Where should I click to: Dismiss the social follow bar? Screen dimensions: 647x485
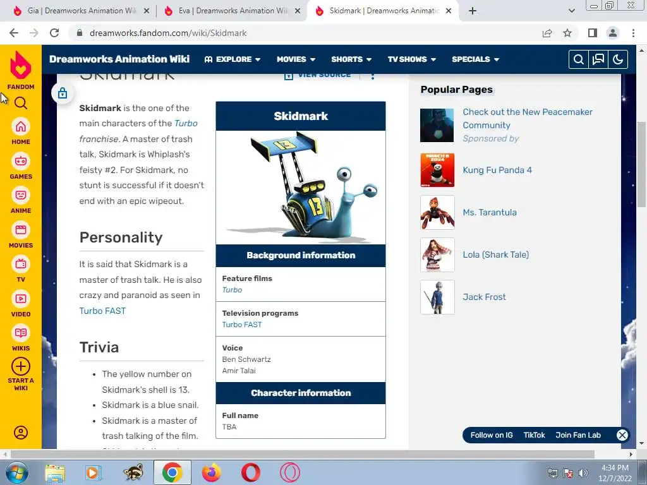click(x=622, y=435)
